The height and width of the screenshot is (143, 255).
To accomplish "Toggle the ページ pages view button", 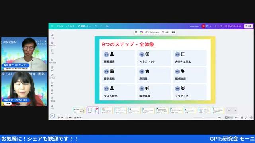I will tap(229, 118).
